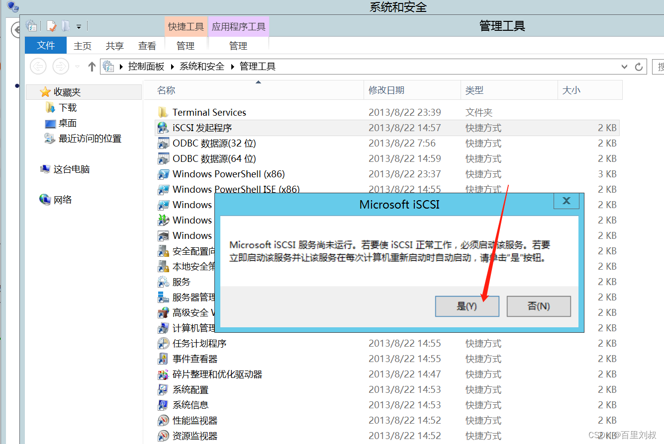
Task: Refresh the 管理工具 folder view
Action: 639,67
